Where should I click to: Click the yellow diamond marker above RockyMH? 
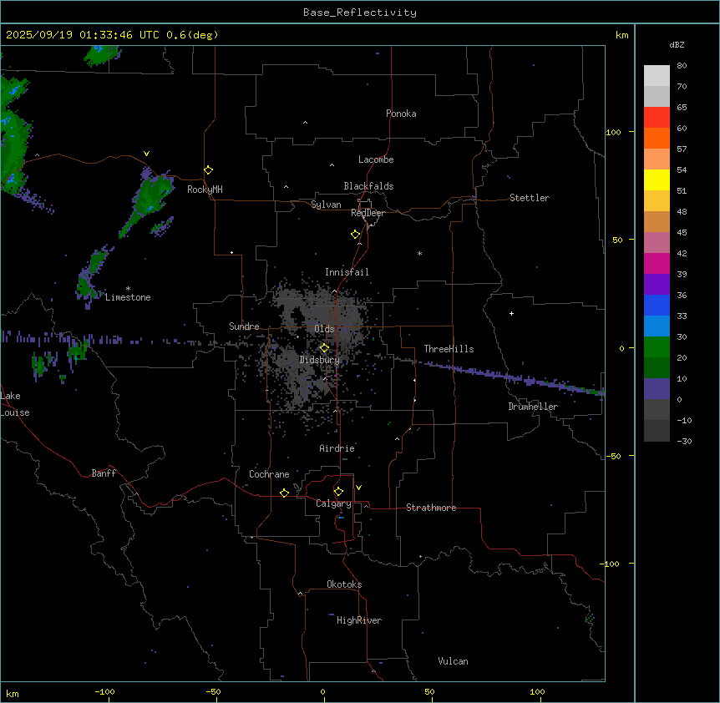[208, 169]
